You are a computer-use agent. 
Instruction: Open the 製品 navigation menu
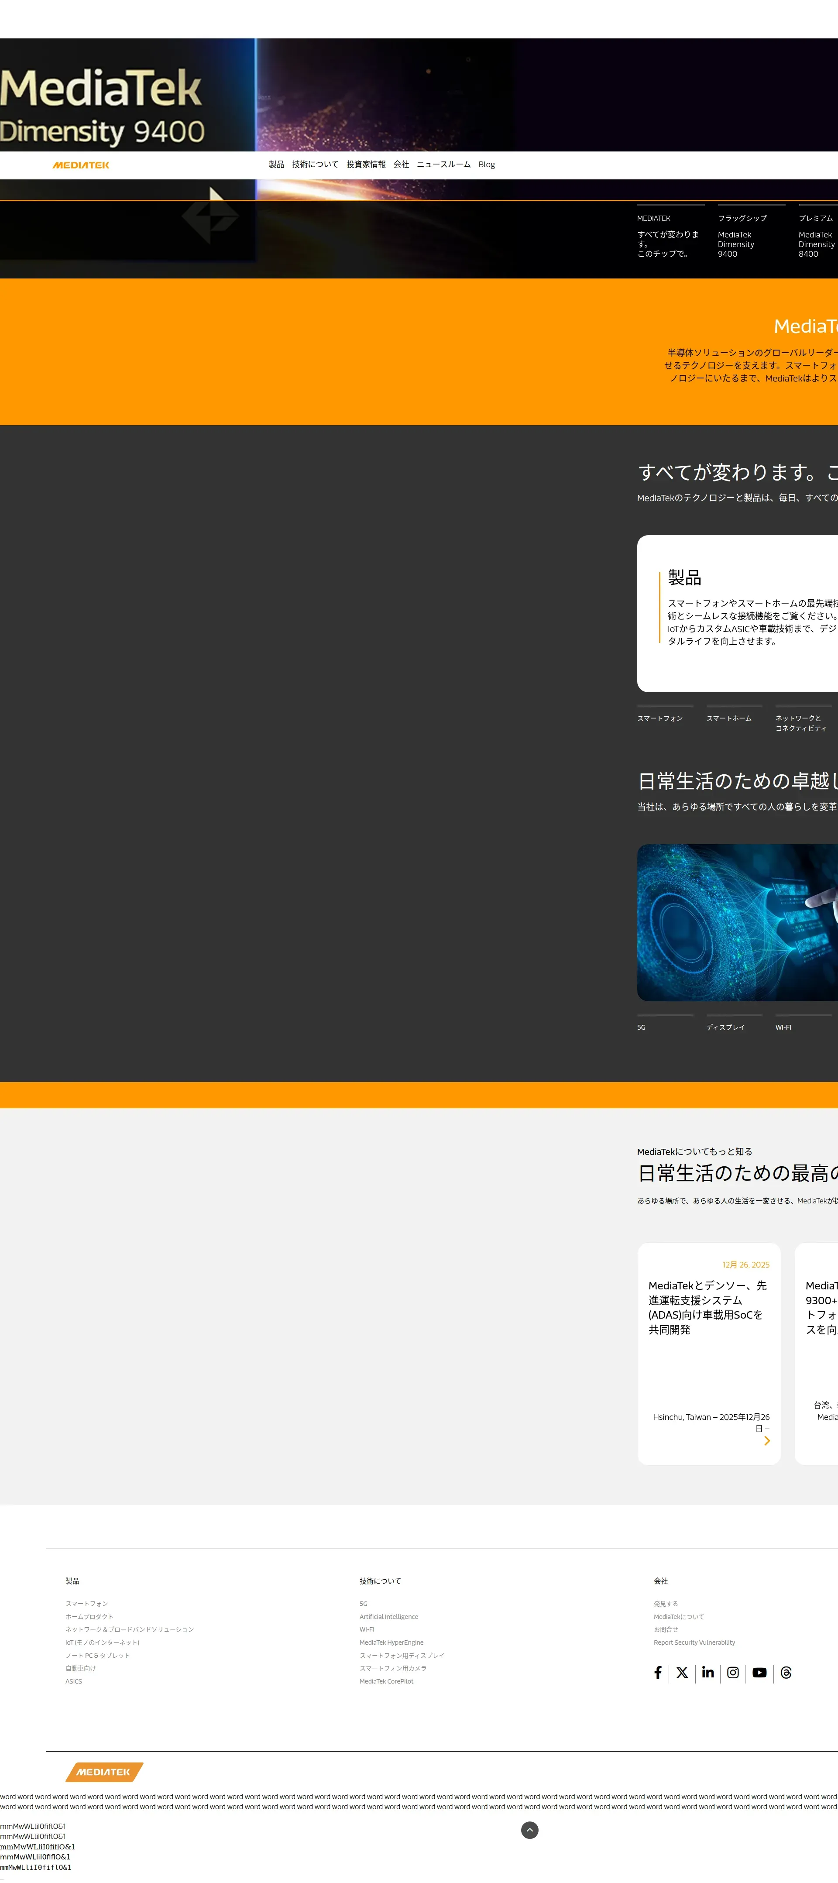pyautogui.click(x=276, y=165)
